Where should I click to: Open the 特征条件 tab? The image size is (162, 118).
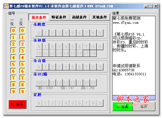point(59,17)
